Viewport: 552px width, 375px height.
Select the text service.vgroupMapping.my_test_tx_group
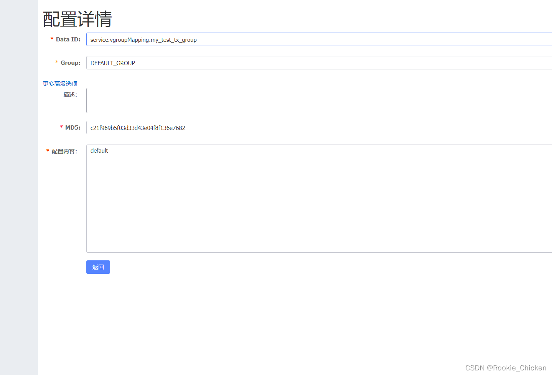(143, 39)
